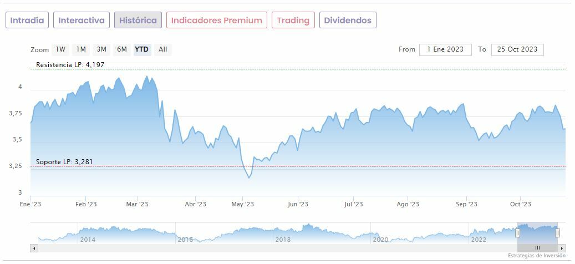The height and width of the screenshot is (264, 575).
Task: Show the All time range
Action: pos(163,49)
